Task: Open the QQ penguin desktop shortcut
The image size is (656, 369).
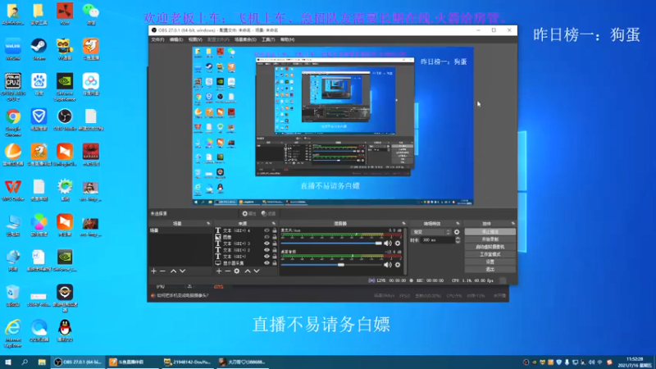Action: click(x=65, y=331)
